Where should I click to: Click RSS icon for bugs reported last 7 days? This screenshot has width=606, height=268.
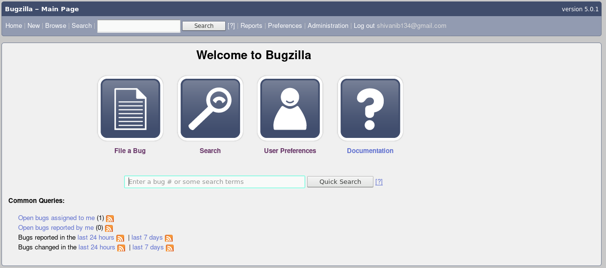tap(169, 238)
